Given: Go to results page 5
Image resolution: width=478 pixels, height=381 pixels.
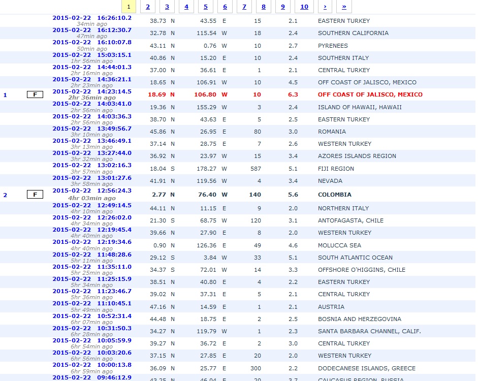Looking at the screenshot, I should 206,7.
